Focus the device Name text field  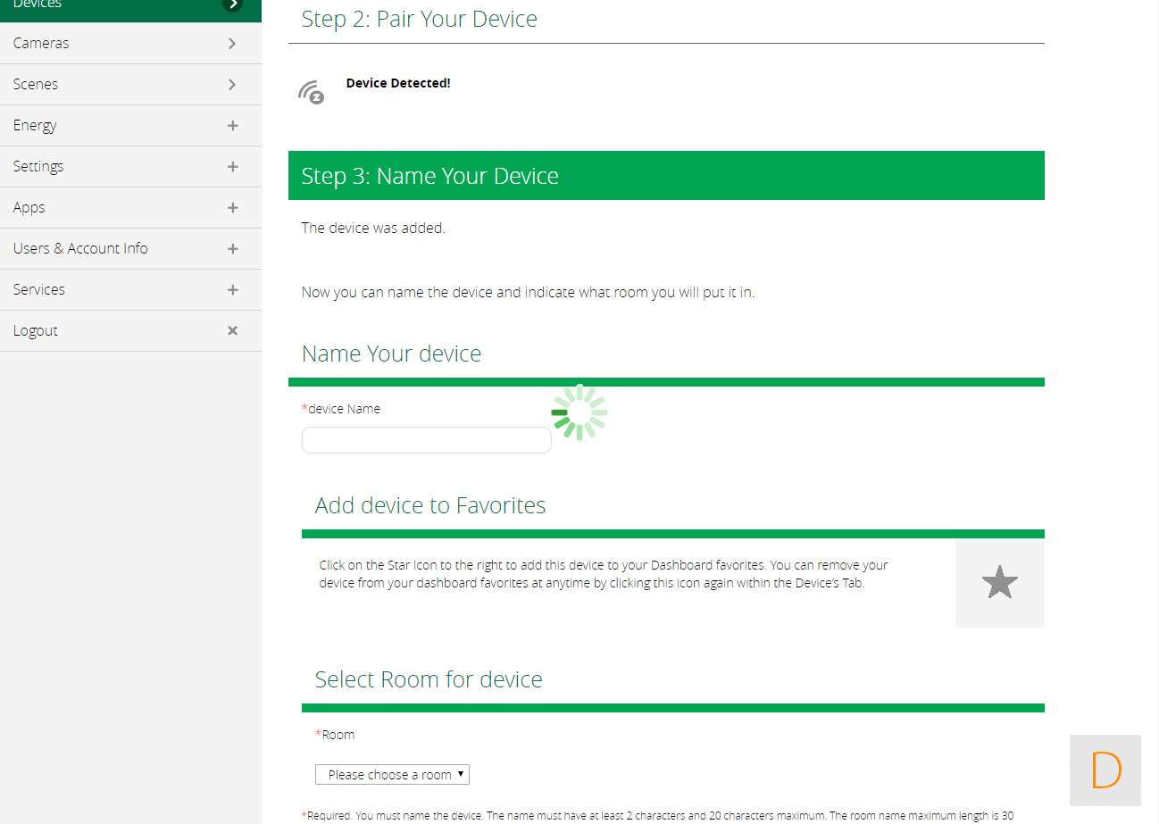426,440
